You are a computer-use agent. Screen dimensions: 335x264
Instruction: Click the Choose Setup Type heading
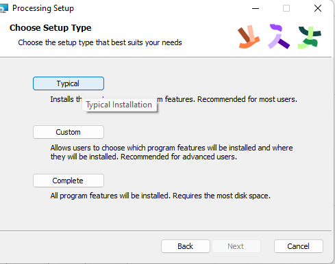pos(51,28)
